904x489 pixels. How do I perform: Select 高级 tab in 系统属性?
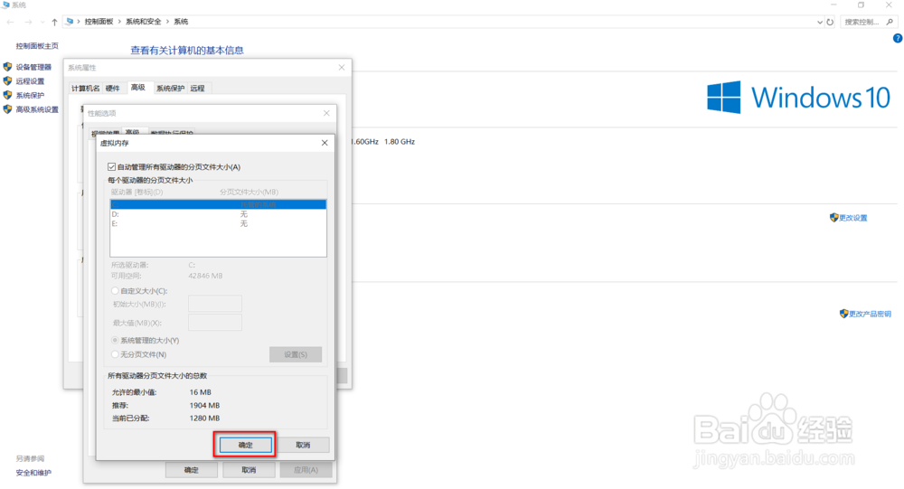tap(137, 87)
